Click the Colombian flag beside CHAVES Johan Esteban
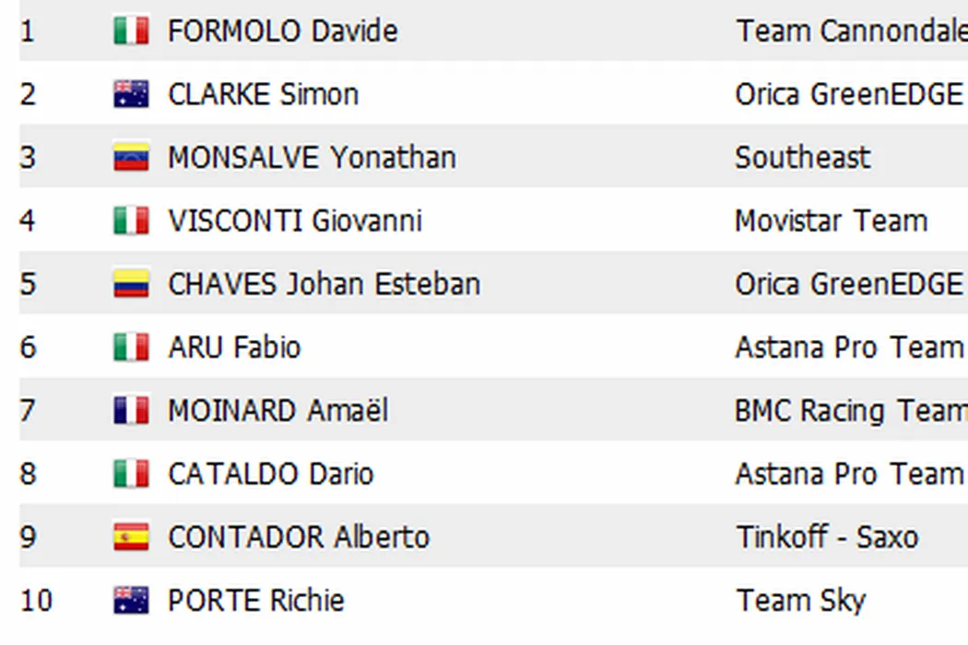The height and width of the screenshot is (645, 968). tap(131, 284)
